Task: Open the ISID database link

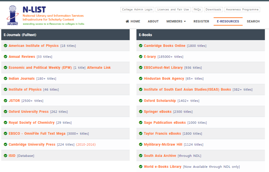Action: coord(12,156)
